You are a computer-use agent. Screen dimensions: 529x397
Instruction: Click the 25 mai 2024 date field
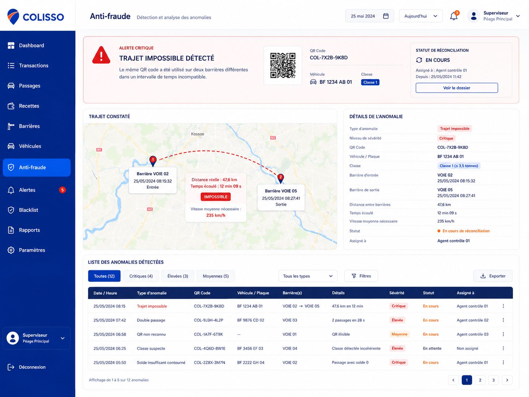click(x=369, y=16)
